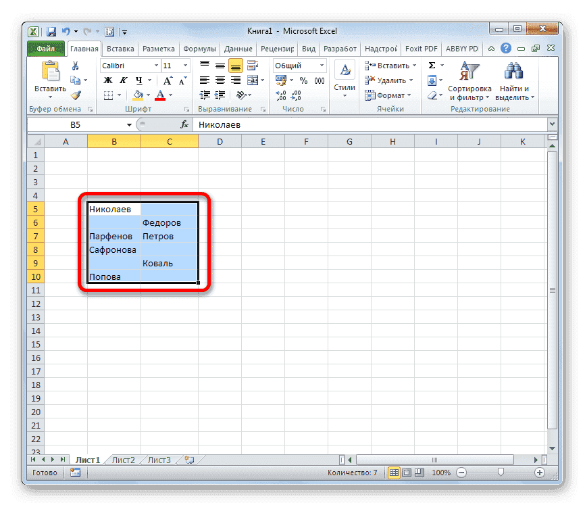585x507 pixels.
Task: Toggle center alignment for cell B5
Action: 220,80
